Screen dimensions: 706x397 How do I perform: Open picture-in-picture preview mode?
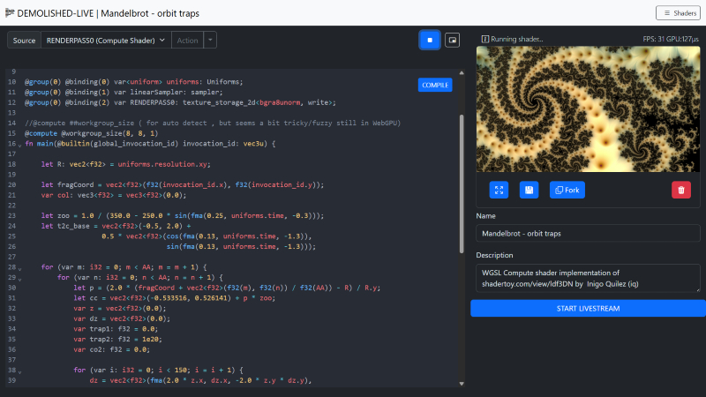tap(452, 40)
